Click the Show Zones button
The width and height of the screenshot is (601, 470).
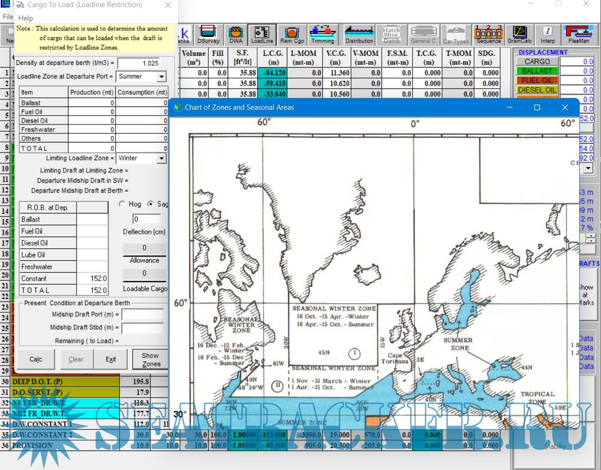pos(151,360)
